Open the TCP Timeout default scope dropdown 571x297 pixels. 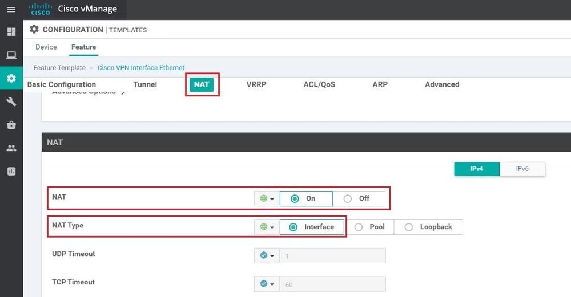[267, 284]
